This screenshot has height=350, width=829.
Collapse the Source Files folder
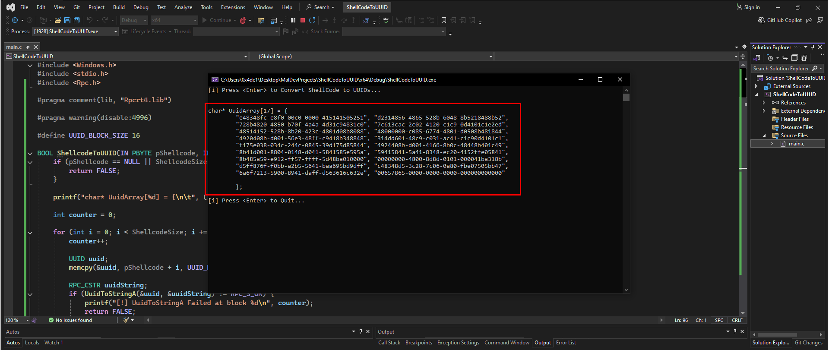pos(764,136)
